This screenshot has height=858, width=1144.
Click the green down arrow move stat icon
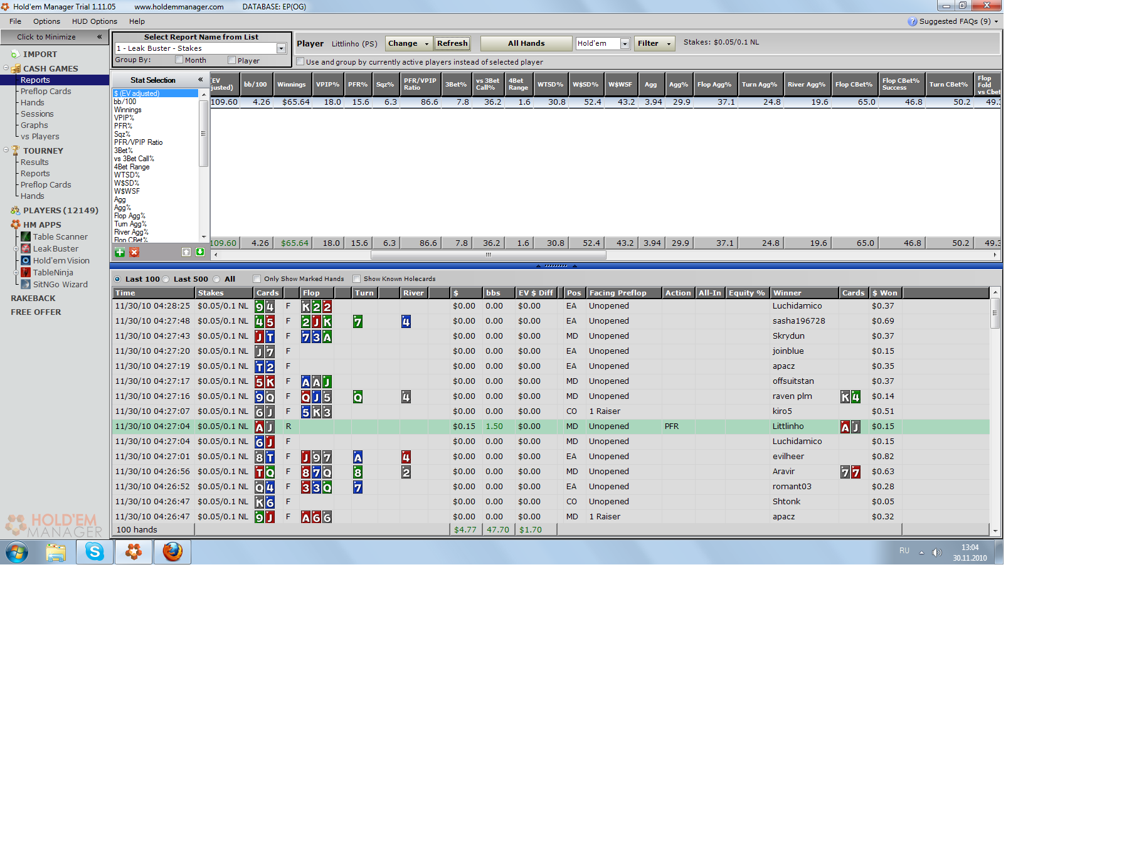tap(200, 252)
